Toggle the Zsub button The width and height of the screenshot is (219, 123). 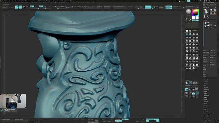tap(45, 6)
